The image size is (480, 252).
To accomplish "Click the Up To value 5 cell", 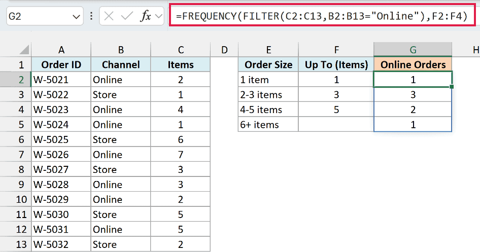I will tap(336, 110).
